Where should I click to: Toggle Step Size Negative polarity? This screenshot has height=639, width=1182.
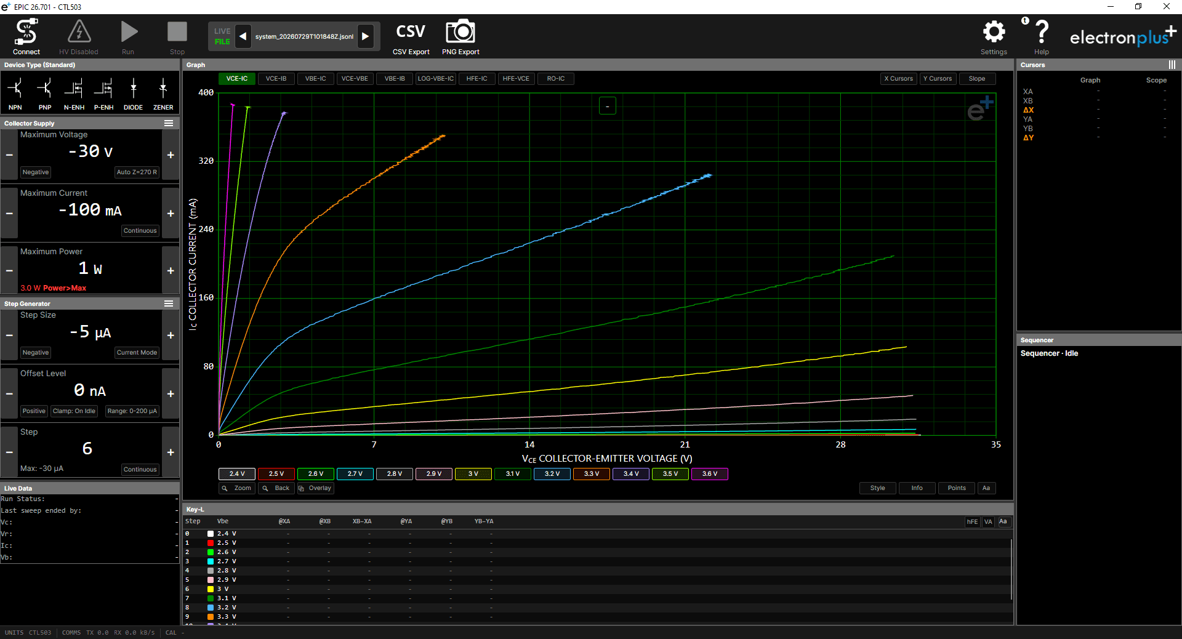tap(36, 353)
